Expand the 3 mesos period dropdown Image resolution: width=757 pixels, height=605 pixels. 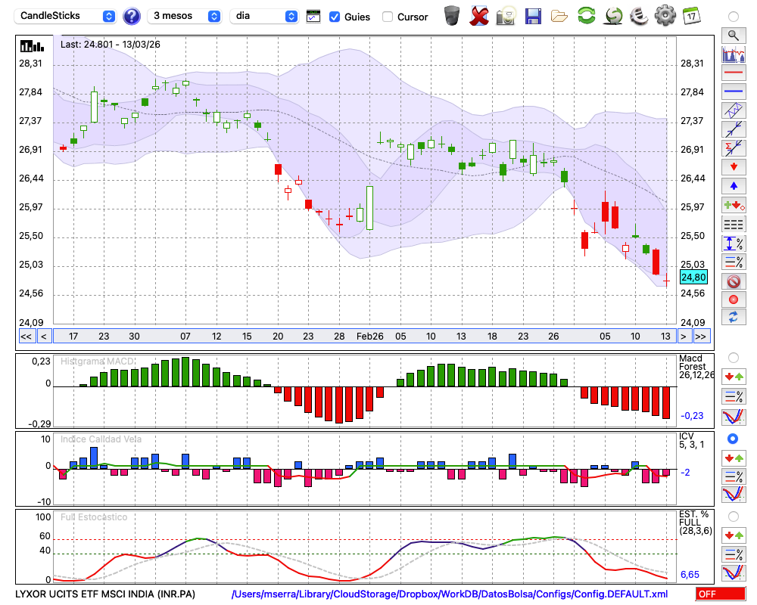coord(184,16)
